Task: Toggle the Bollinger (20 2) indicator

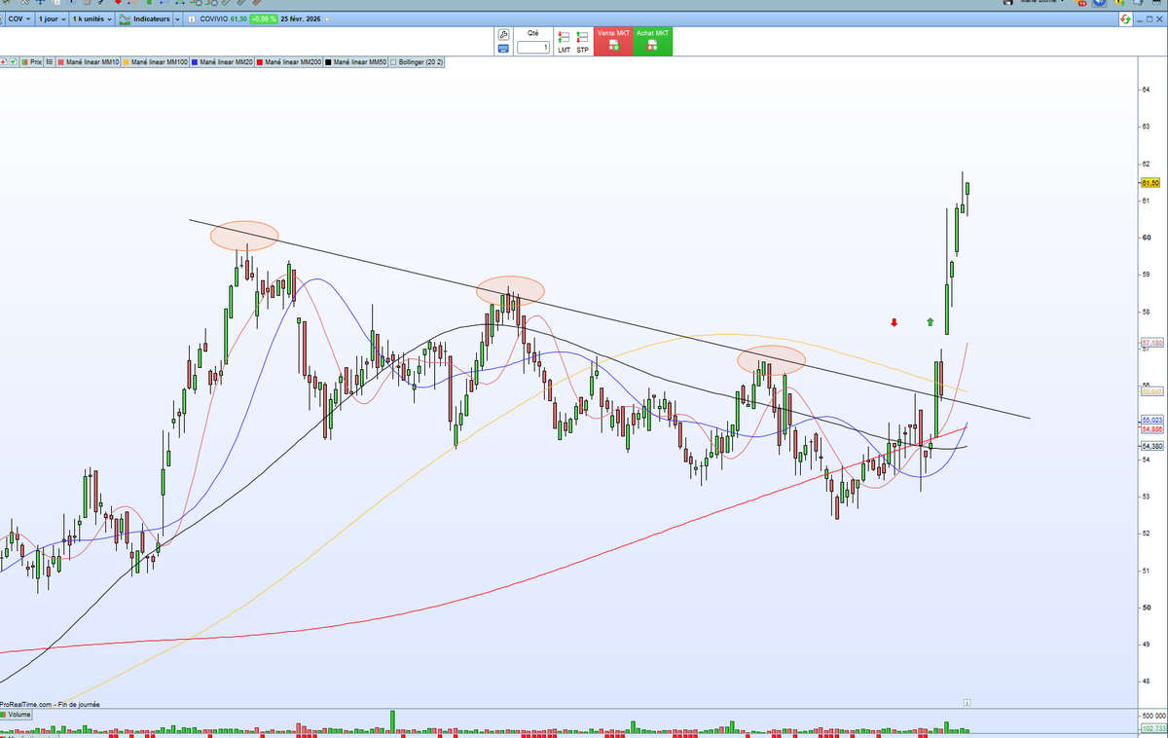Action: click(415, 61)
